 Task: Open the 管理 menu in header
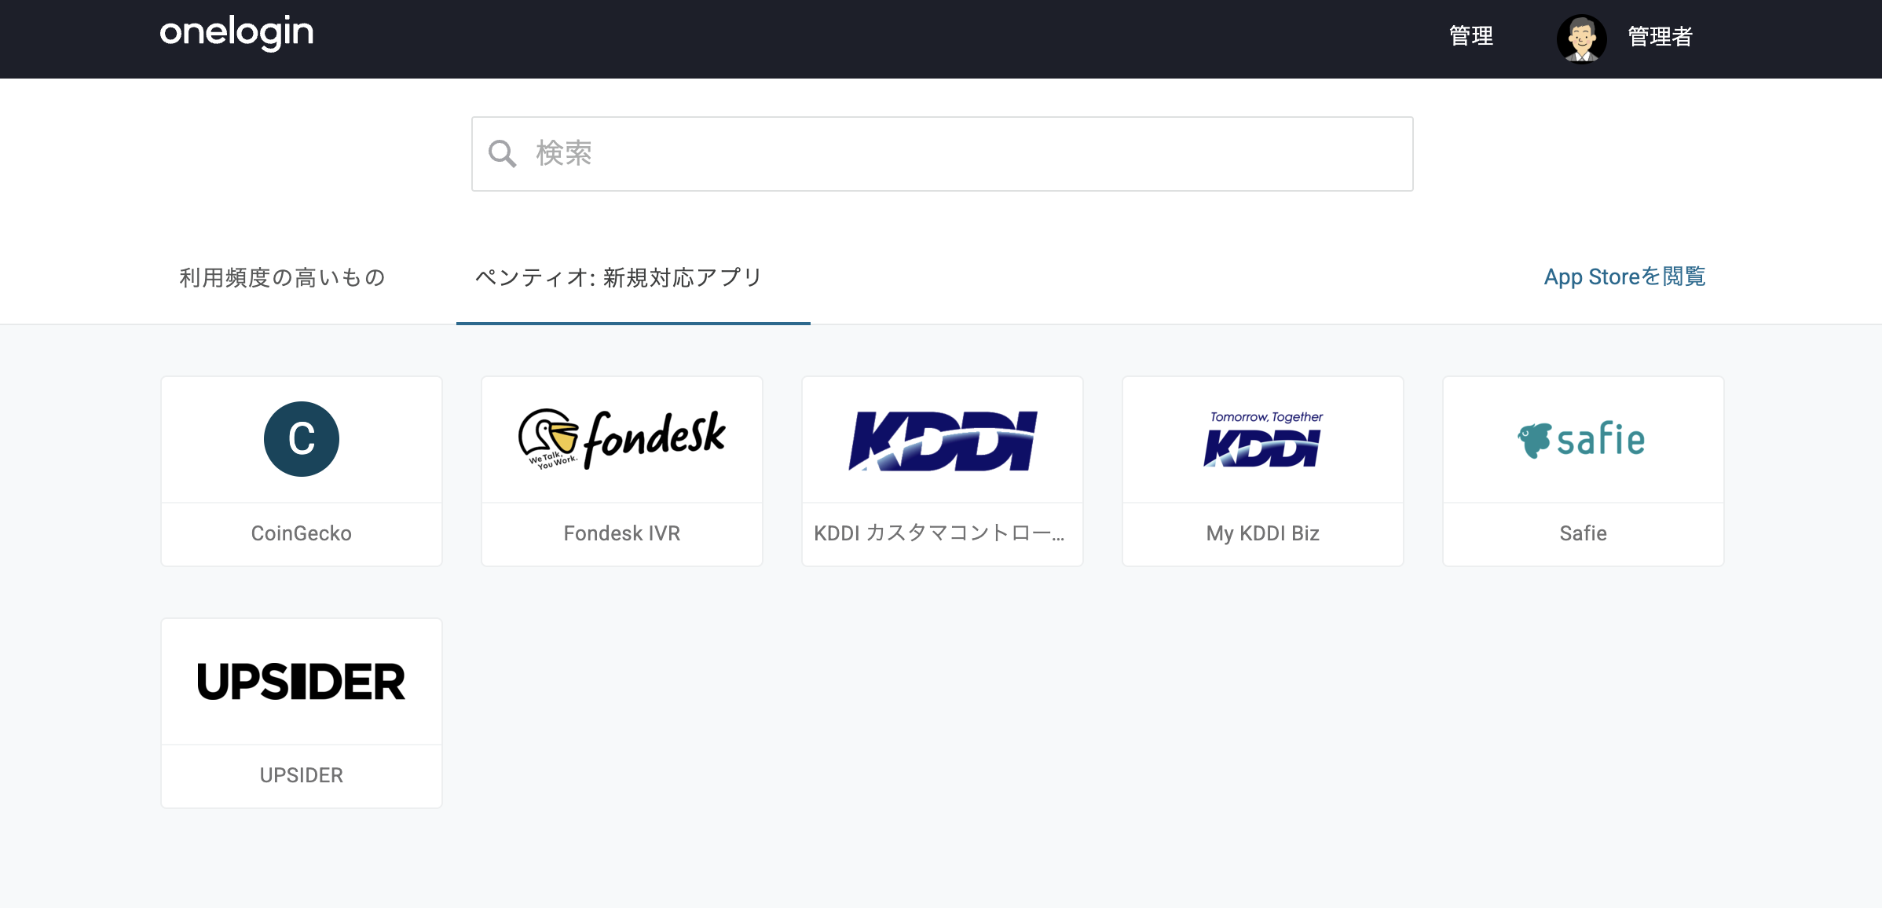tap(1471, 36)
